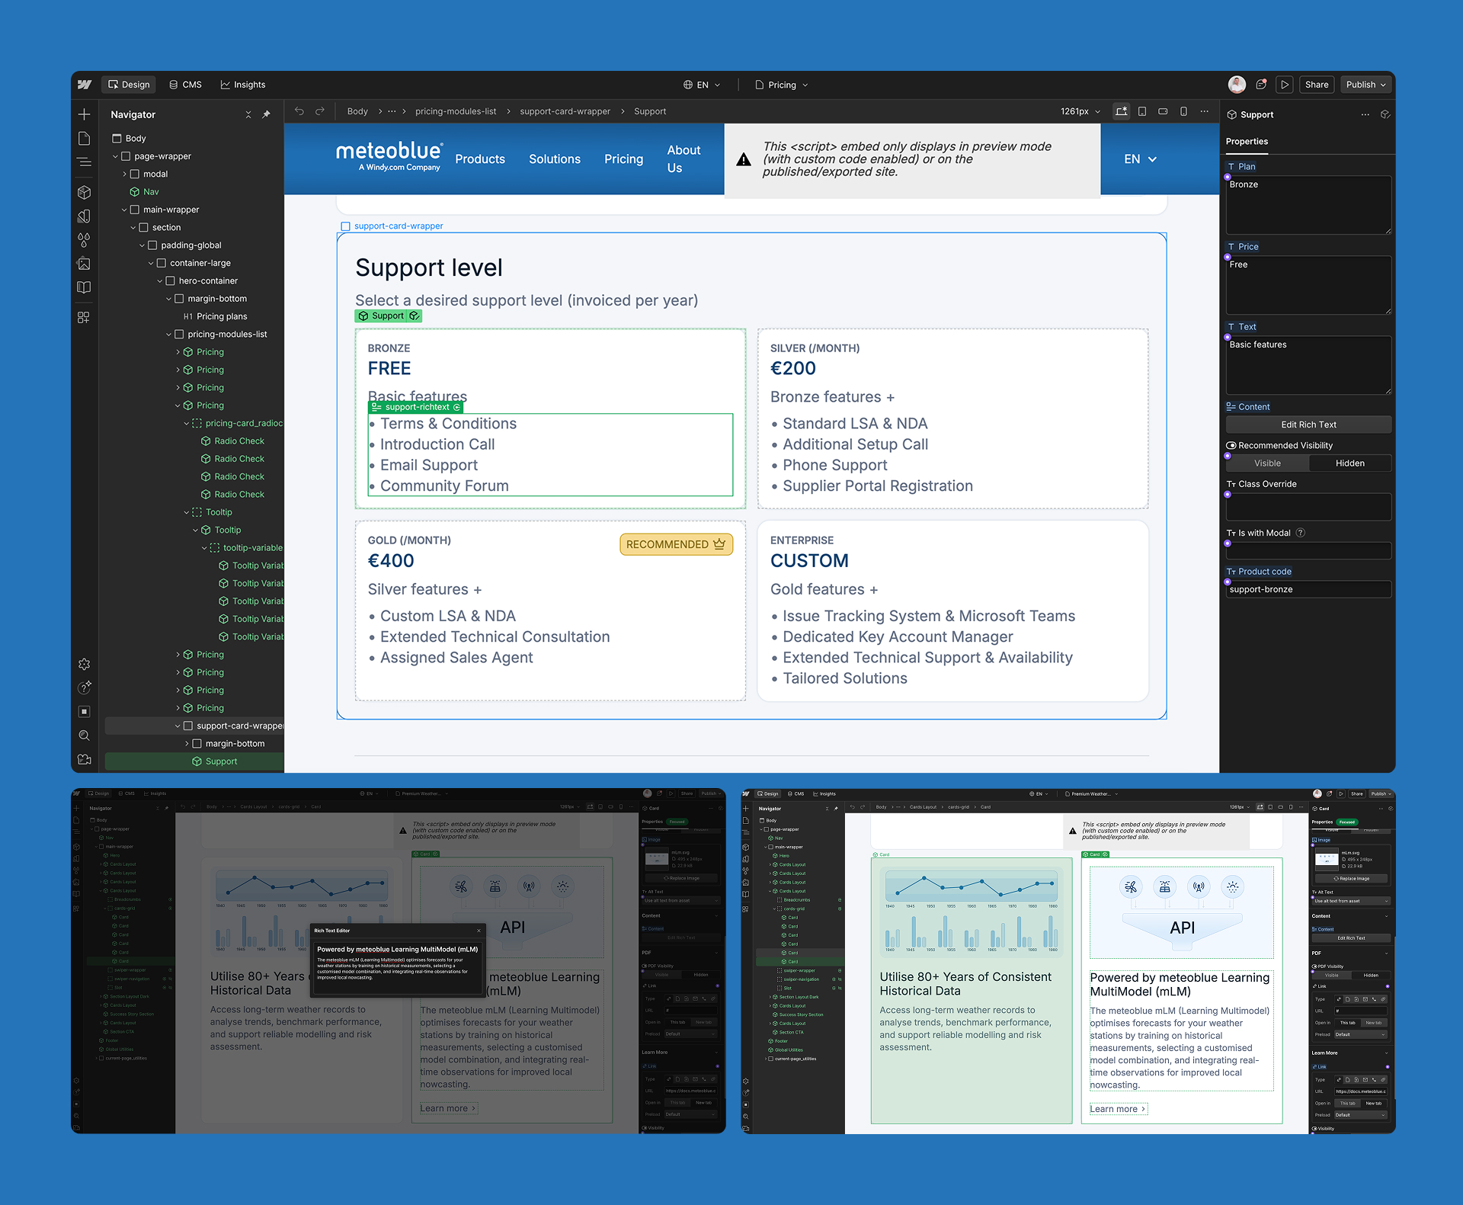This screenshot has height=1205, width=1463.
Task: Click the audit square icon in sidebar
Action: coord(85,711)
